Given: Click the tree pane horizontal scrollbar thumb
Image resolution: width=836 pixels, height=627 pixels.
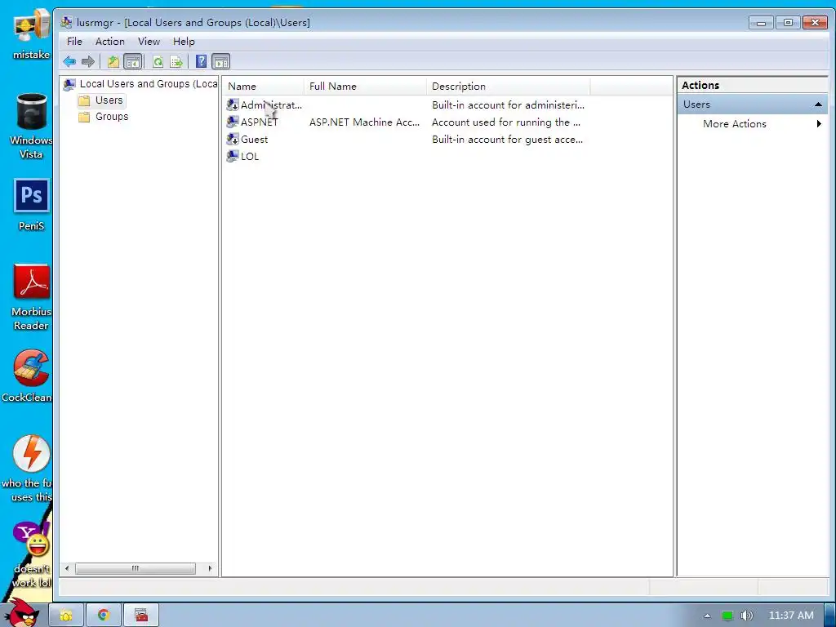Looking at the screenshot, I should (x=136, y=568).
